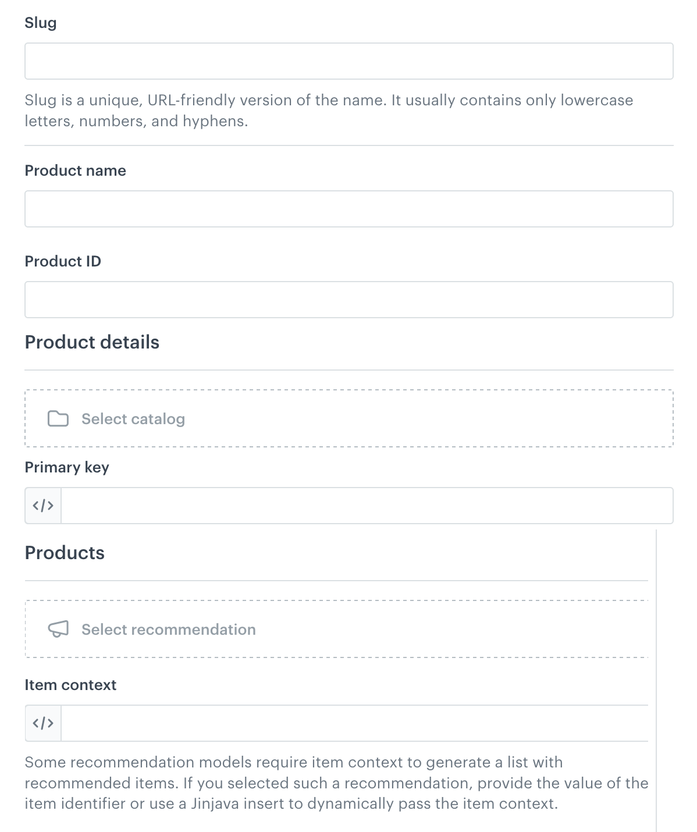
Task: Focus the Product name input field
Action: [349, 209]
